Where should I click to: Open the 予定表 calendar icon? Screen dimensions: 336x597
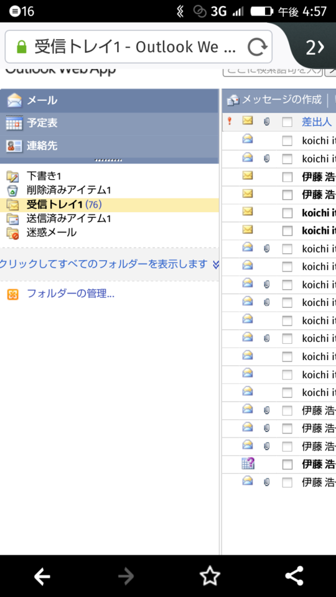point(14,123)
